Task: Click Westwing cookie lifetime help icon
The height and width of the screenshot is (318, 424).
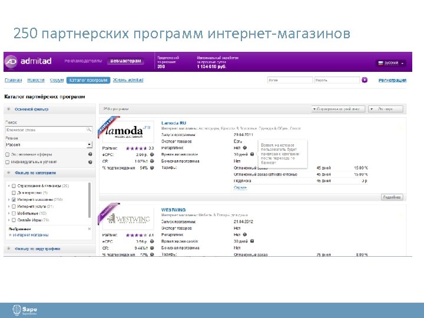Action: coord(252,241)
